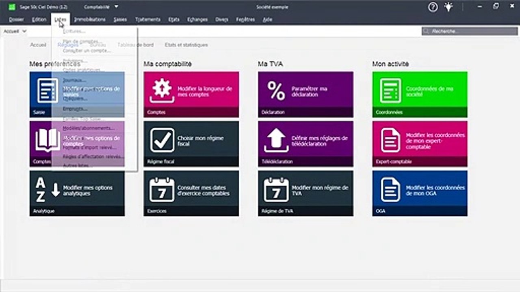520x292 pixels.
Task: Click the blue OGA document icon
Action: [x=390, y=190]
